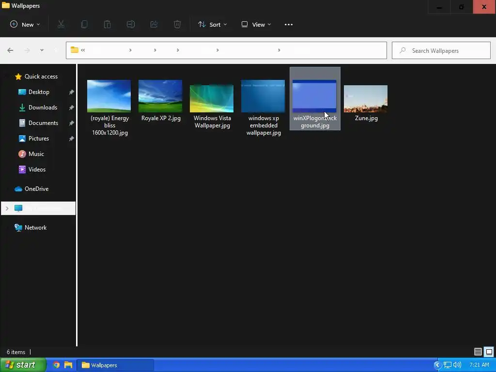Select winXPlogonBackground.jpg thumbnail
This screenshot has width=496, height=372.
tap(314, 96)
